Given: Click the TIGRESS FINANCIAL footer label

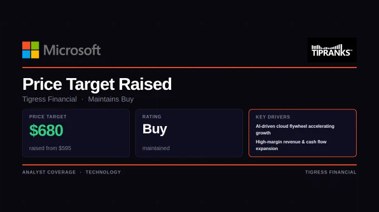Looking at the screenshot, I should (331, 172).
